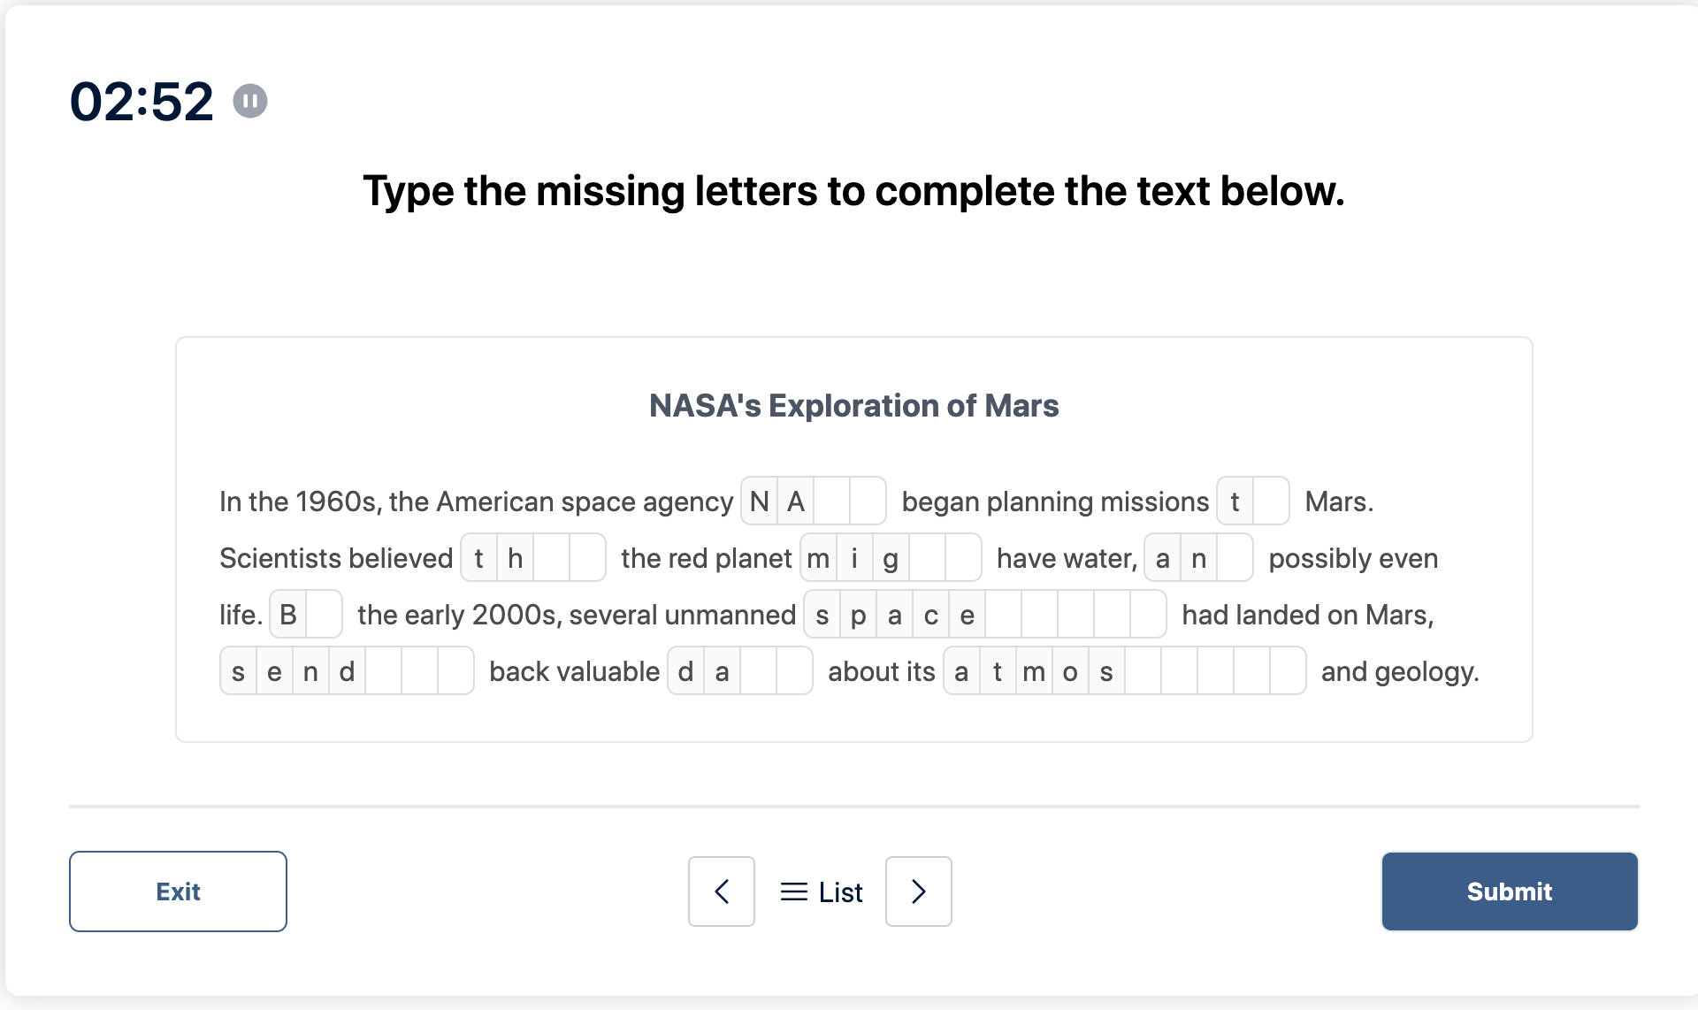Exit the current exercise session
The width and height of the screenshot is (1698, 1010).
178,892
